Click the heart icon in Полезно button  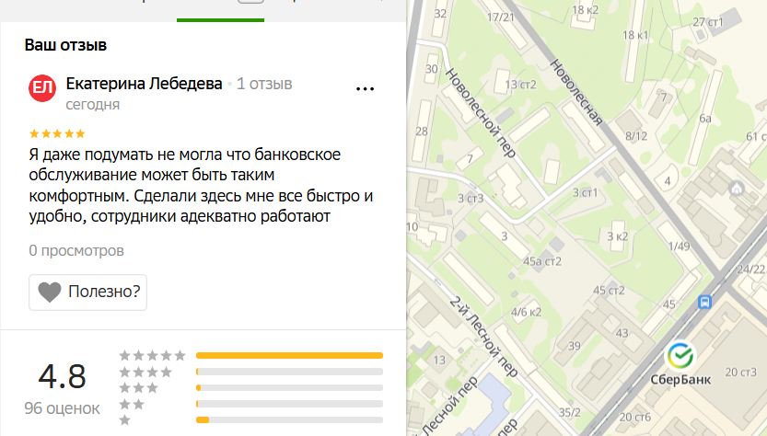tap(50, 293)
